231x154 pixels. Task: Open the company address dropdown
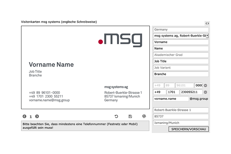(207, 36)
